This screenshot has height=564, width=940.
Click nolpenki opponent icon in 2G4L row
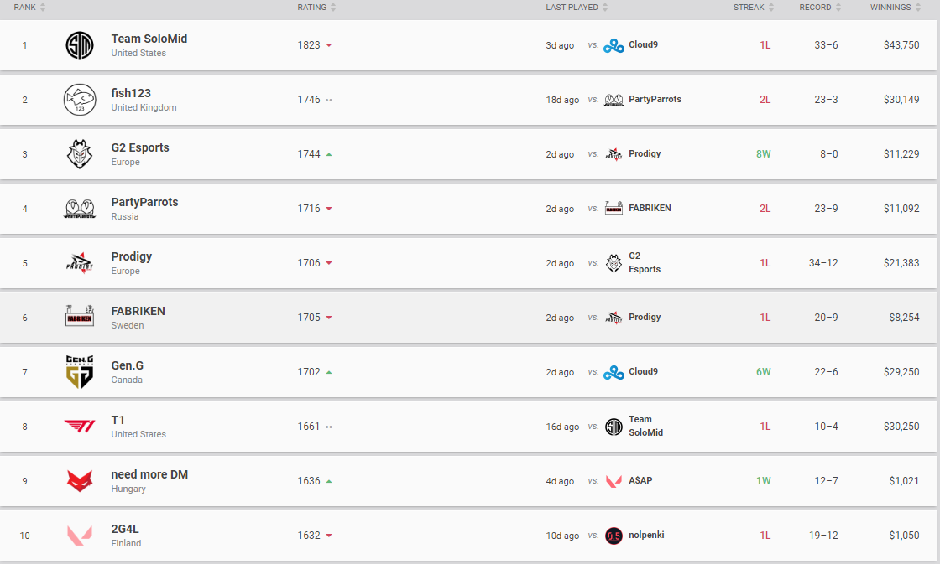pos(614,536)
